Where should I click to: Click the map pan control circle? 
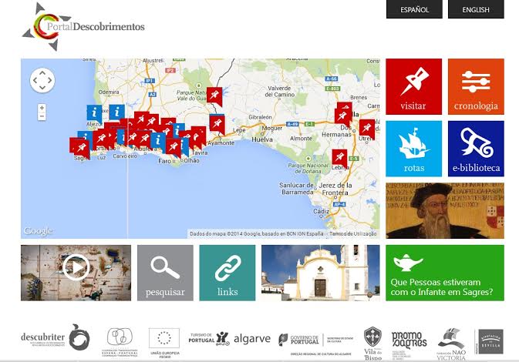pyautogui.click(x=42, y=80)
